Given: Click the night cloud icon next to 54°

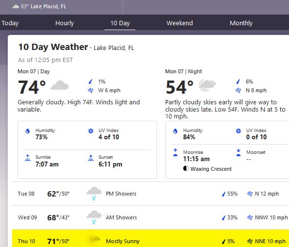Looking at the screenshot, I should tap(207, 85).
